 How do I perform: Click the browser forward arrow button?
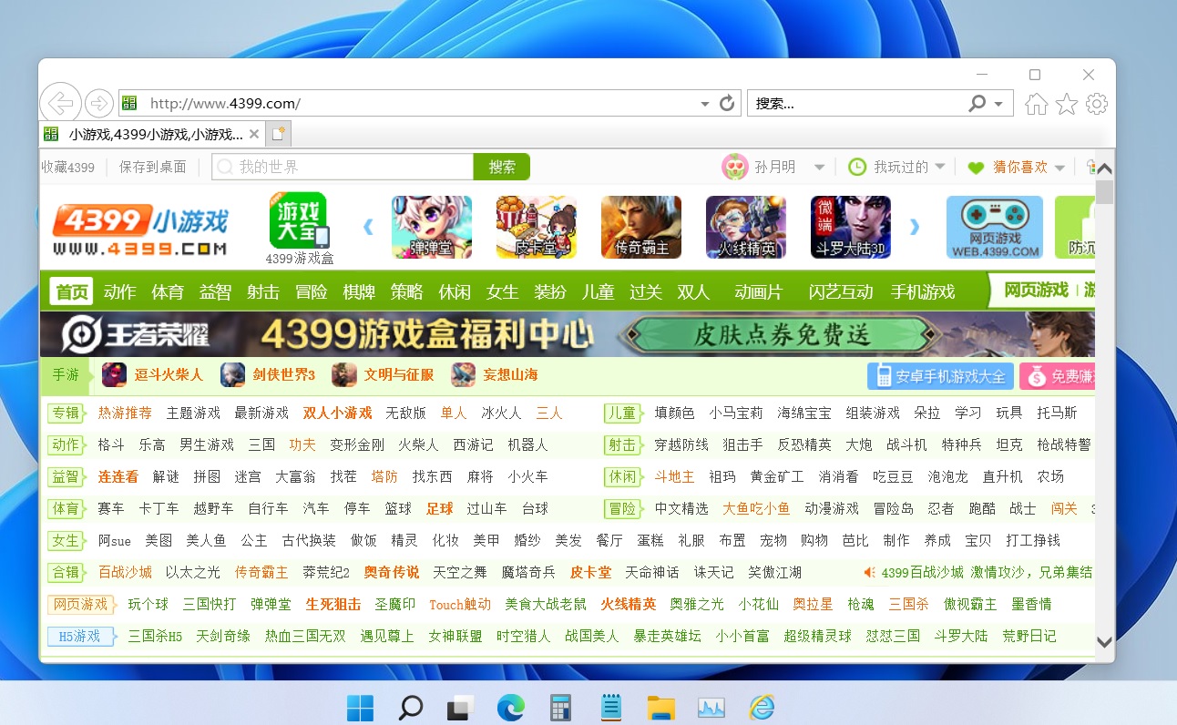point(98,103)
